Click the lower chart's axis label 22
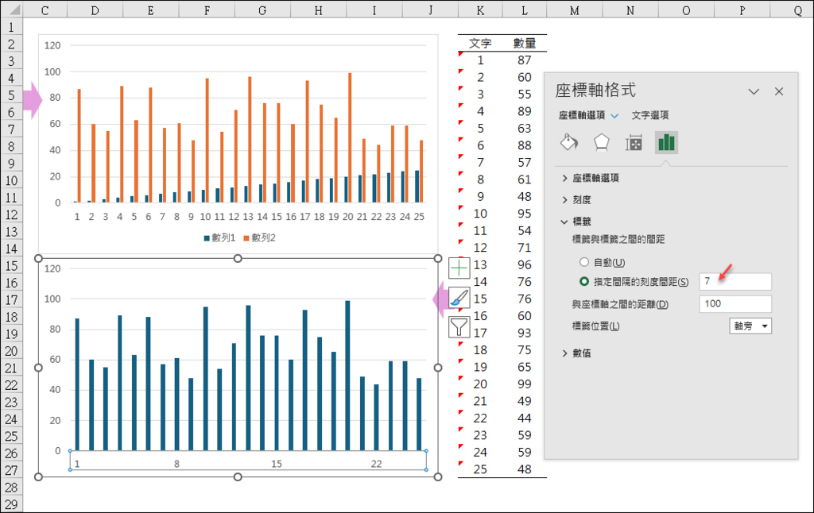 click(x=376, y=464)
